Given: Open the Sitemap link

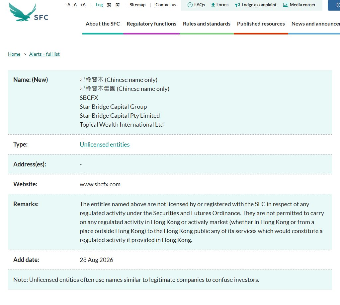Looking at the screenshot, I should click(137, 5).
